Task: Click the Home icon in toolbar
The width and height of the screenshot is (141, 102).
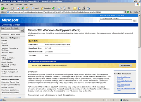Action: [27, 8]
